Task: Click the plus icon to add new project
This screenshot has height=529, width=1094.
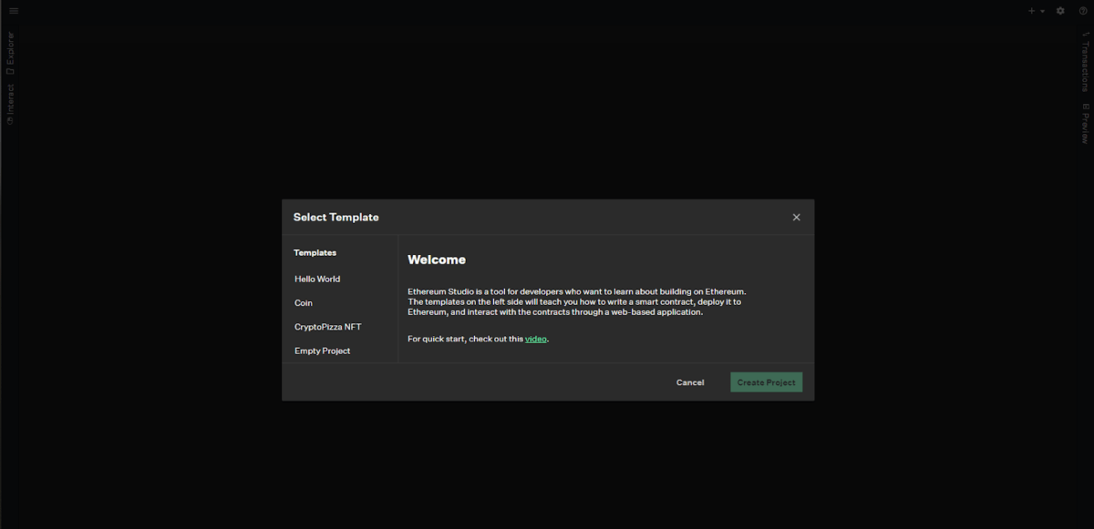Action: tap(1032, 11)
